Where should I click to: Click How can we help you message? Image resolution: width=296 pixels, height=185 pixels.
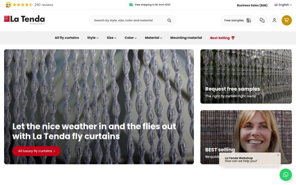coord(241,161)
